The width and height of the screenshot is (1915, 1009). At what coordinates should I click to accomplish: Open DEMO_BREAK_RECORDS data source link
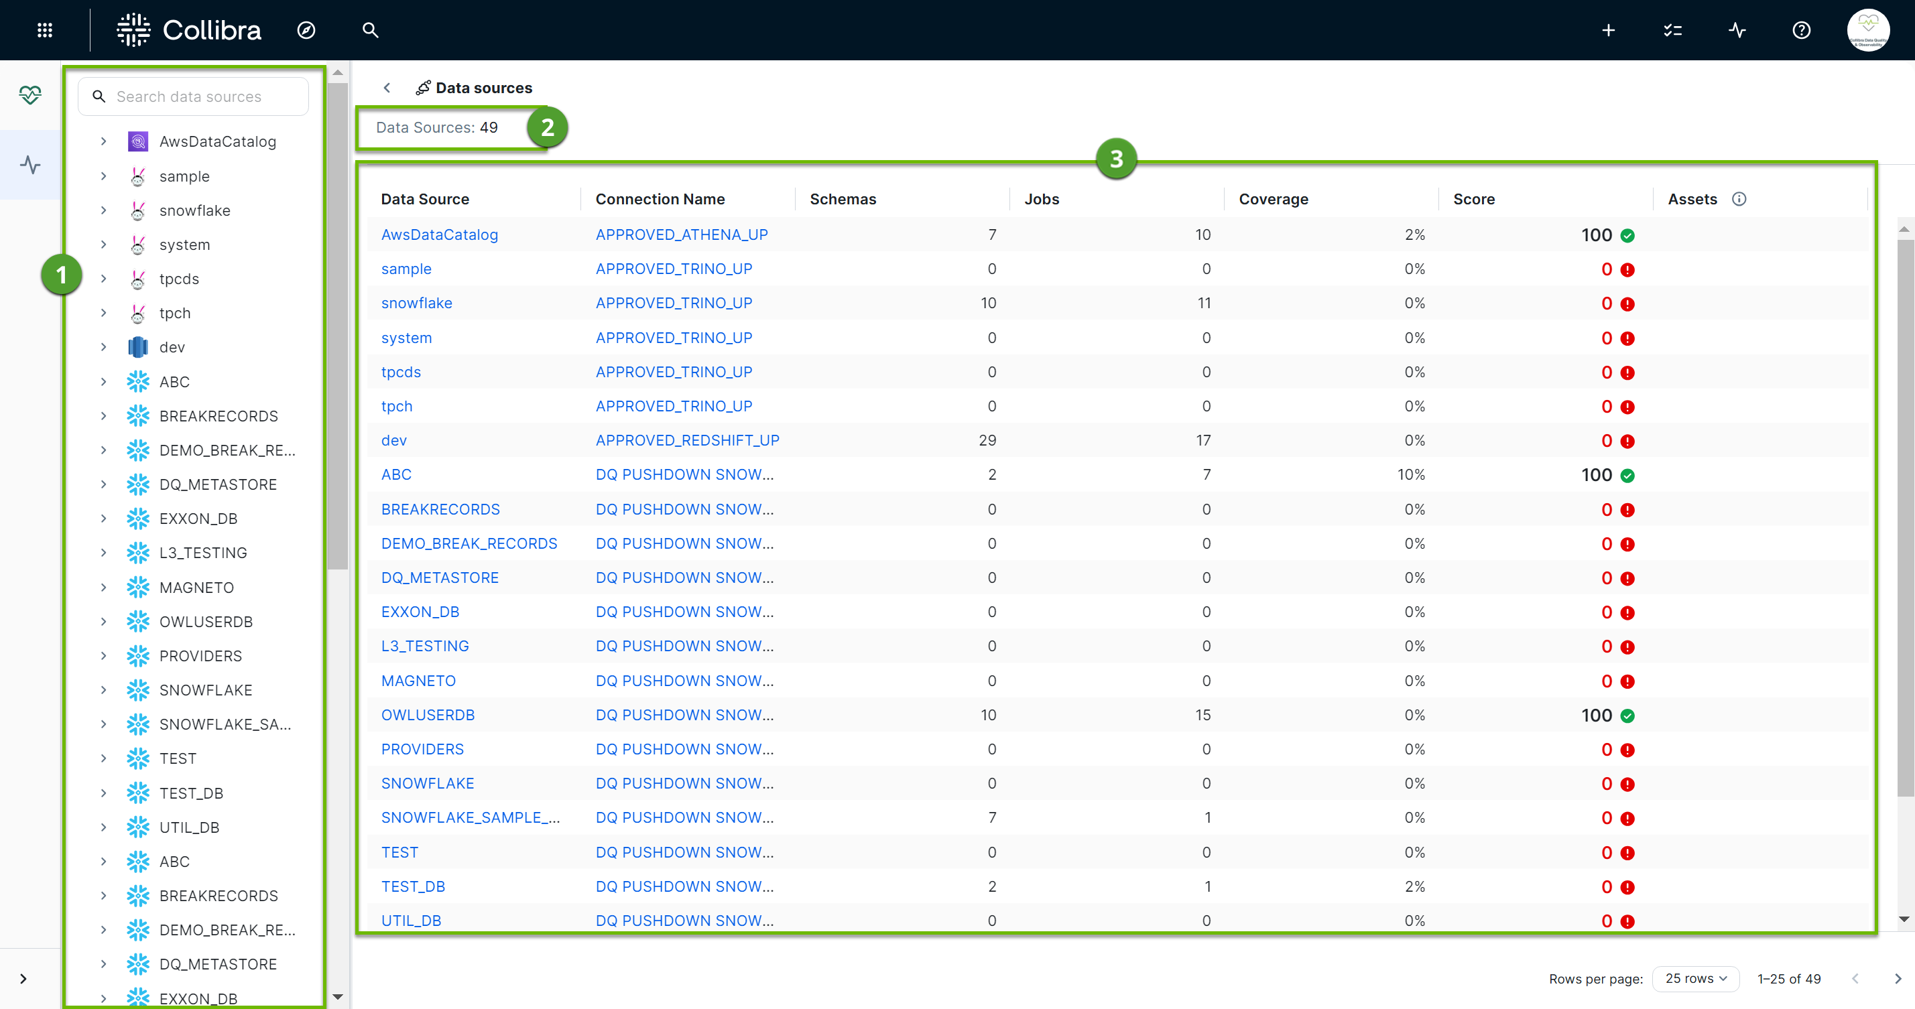point(469,543)
